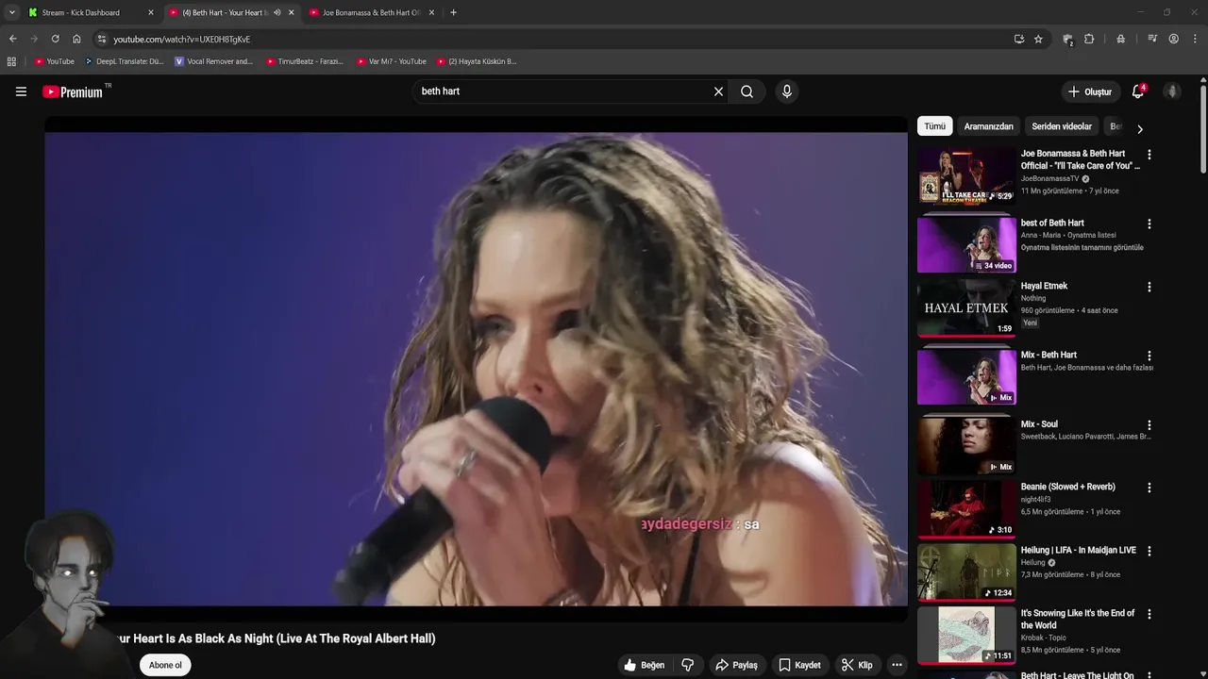Switch to Joe Bonamassa & Beth Hart browser tab

pyautogui.click(x=372, y=12)
